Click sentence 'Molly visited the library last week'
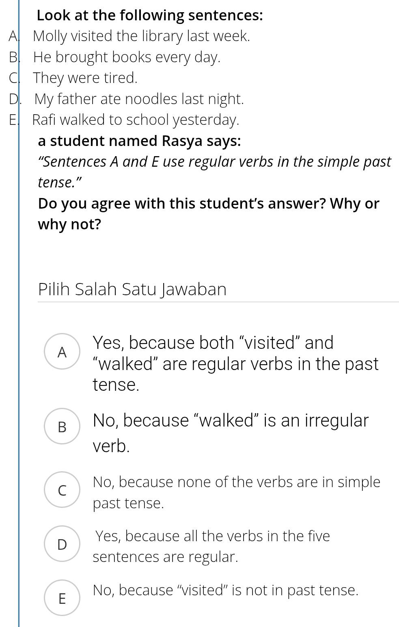 tap(141, 36)
